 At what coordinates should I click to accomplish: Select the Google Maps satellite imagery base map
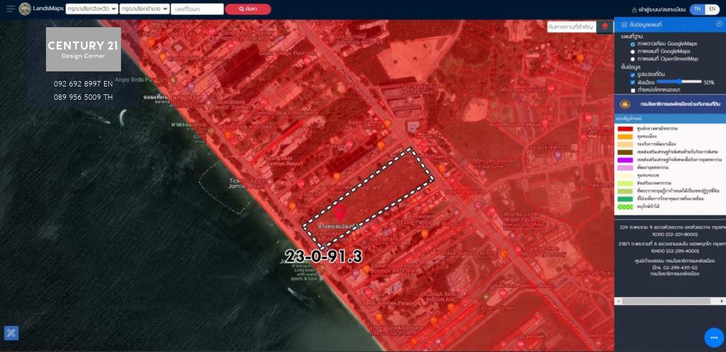click(x=633, y=44)
